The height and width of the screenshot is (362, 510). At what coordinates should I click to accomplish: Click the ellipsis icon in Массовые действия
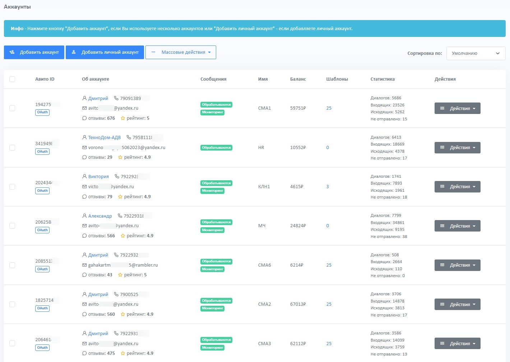coord(153,52)
